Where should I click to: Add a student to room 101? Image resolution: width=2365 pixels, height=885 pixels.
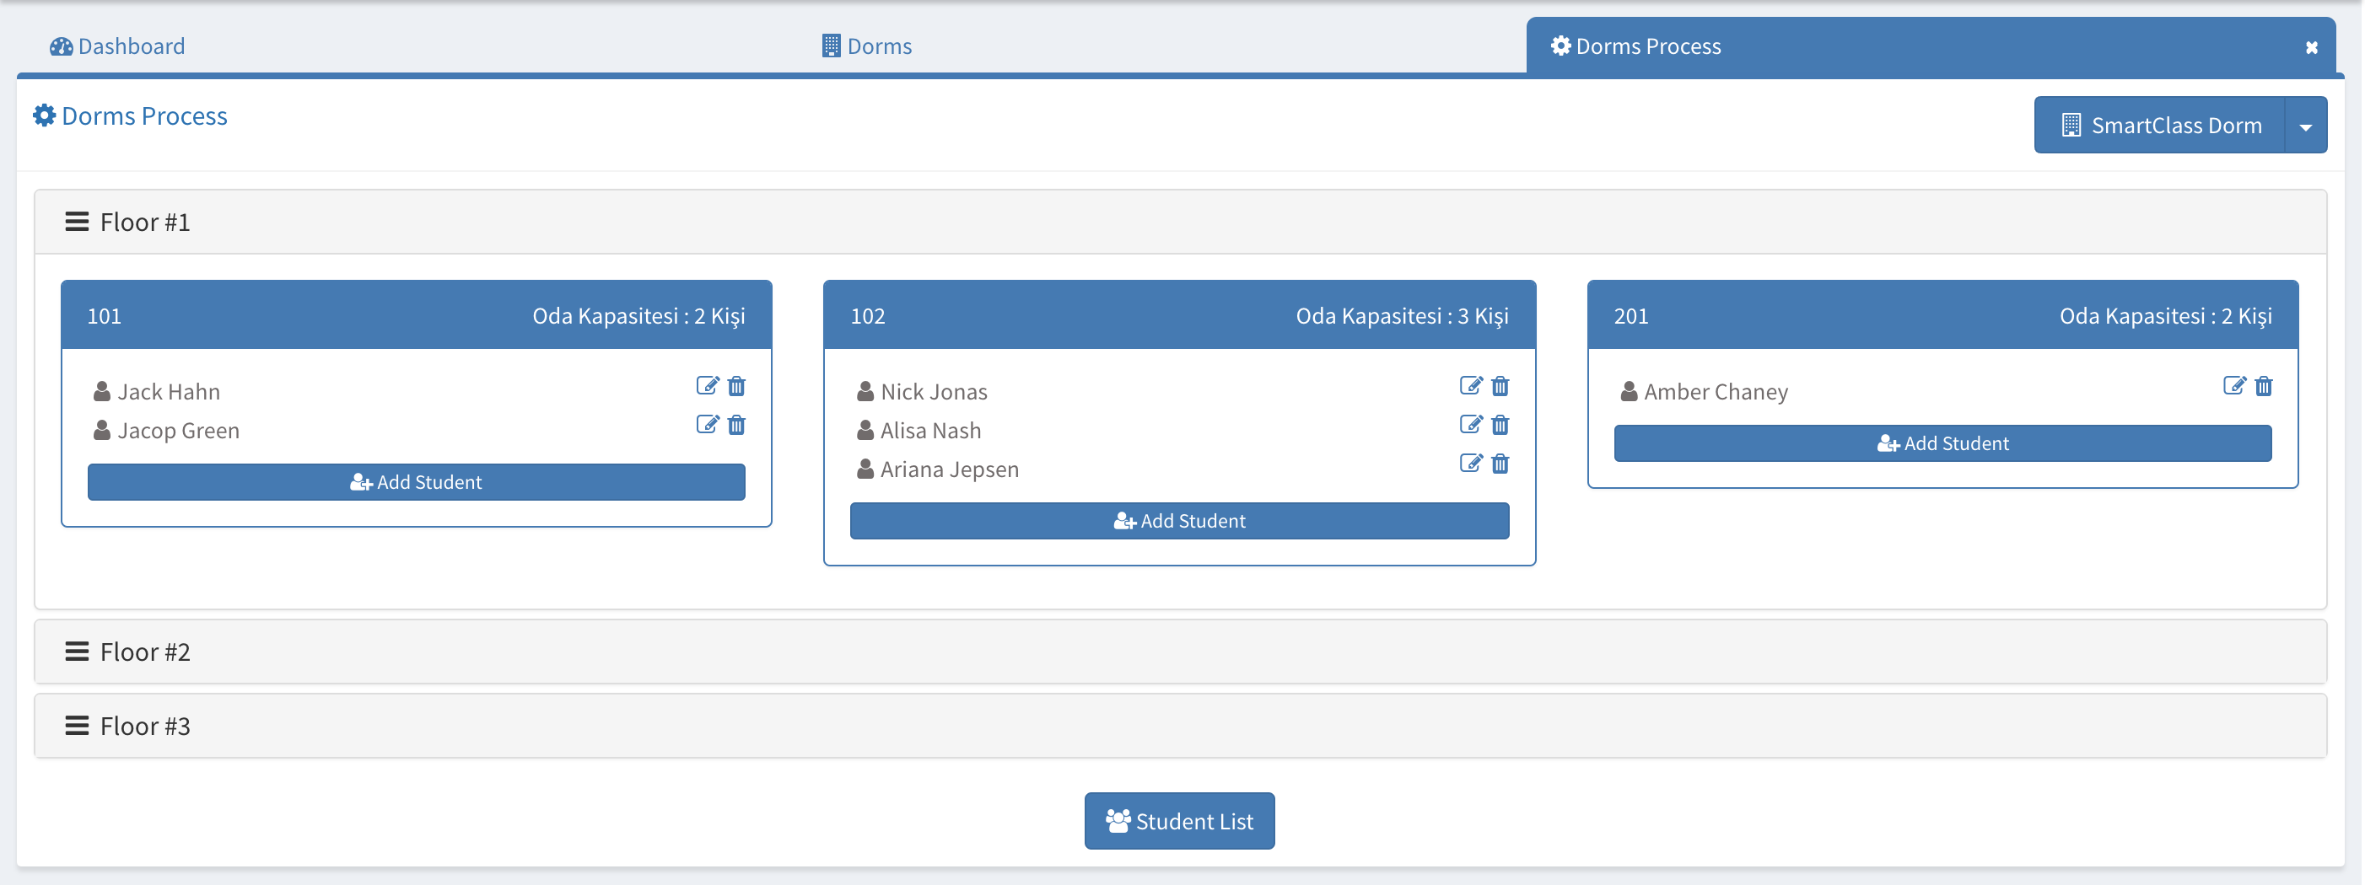(416, 482)
